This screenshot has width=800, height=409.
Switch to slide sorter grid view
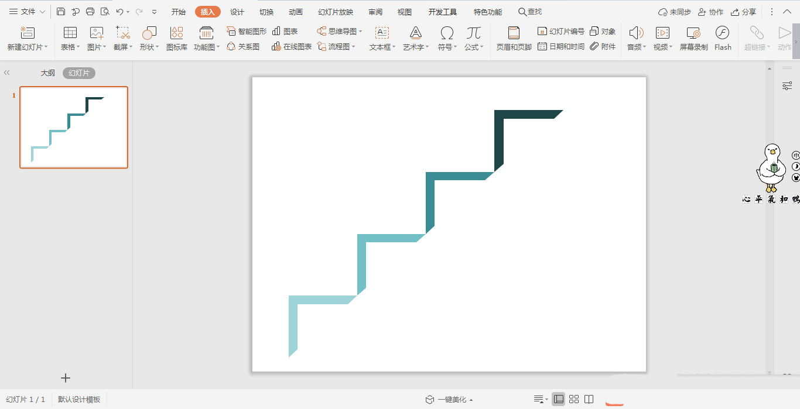tap(574, 399)
